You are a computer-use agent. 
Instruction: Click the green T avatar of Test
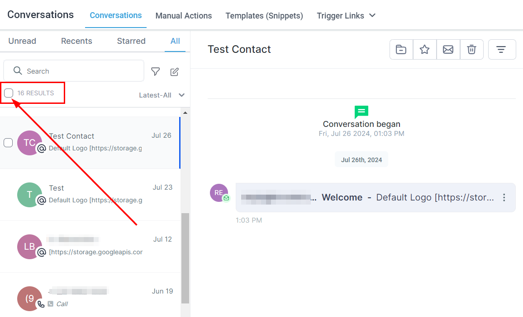pyautogui.click(x=29, y=195)
